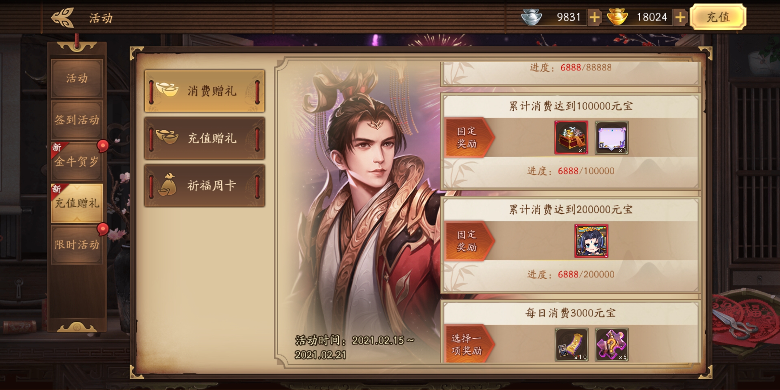The height and width of the screenshot is (390, 780).
Task: Open 限时活动 in the sidebar
Action: click(x=77, y=245)
